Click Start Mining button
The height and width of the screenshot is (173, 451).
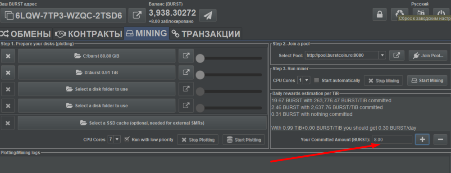(x=427, y=81)
